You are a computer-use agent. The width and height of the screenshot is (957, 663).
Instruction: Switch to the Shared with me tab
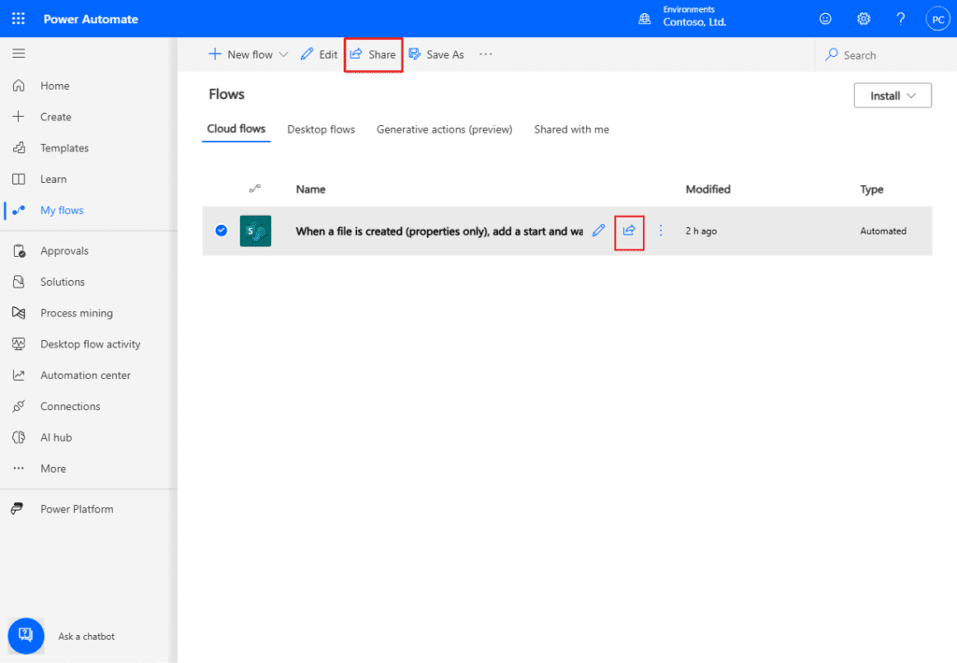[x=571, y=130]
